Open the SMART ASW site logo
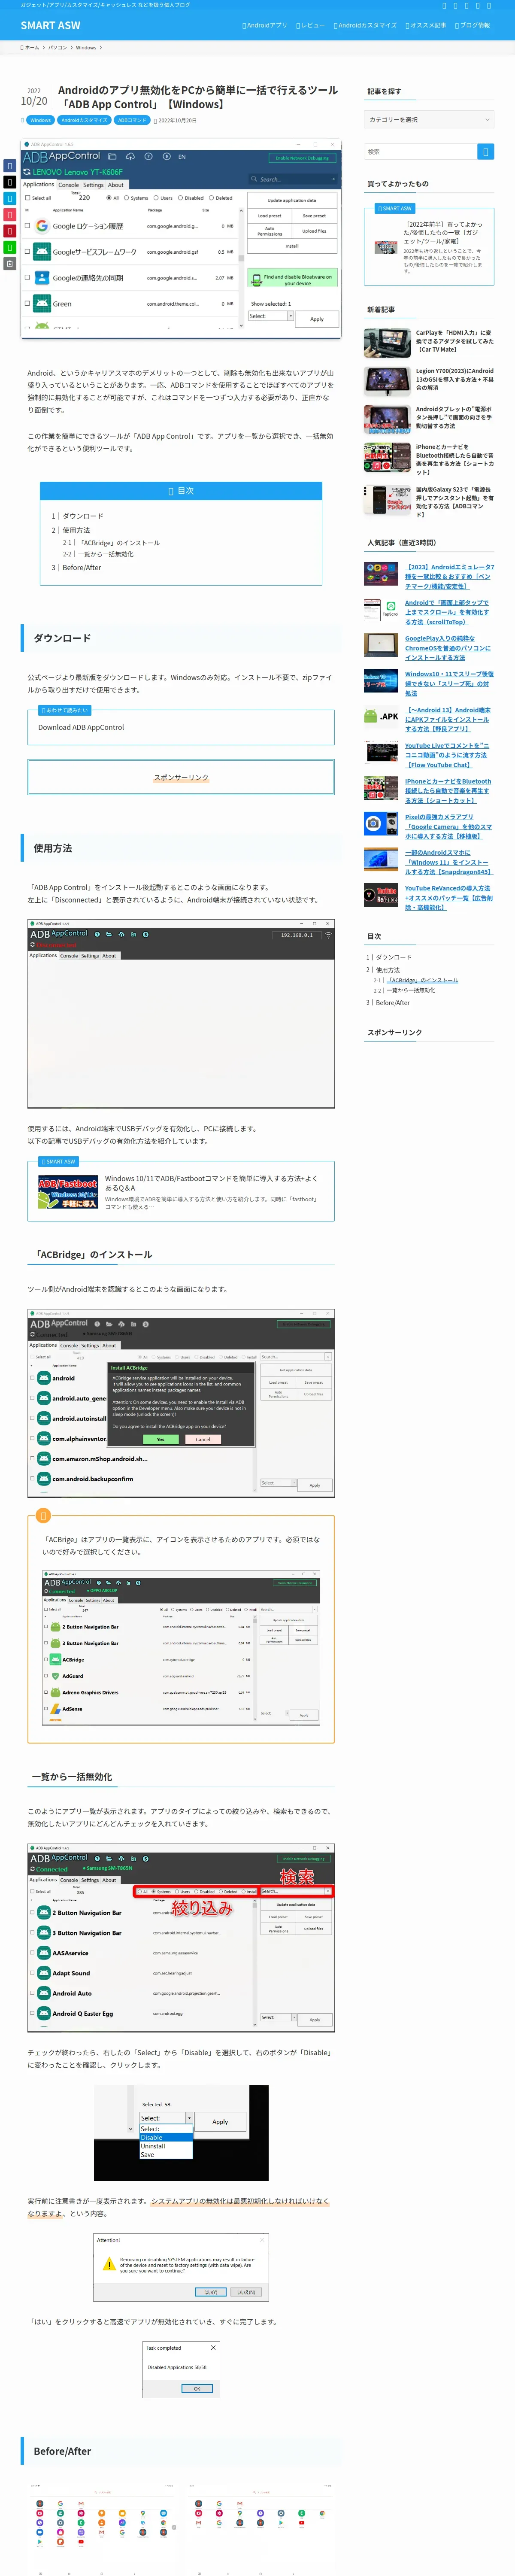The height and width of the screenshot is (2576, 515). point(50,25)
